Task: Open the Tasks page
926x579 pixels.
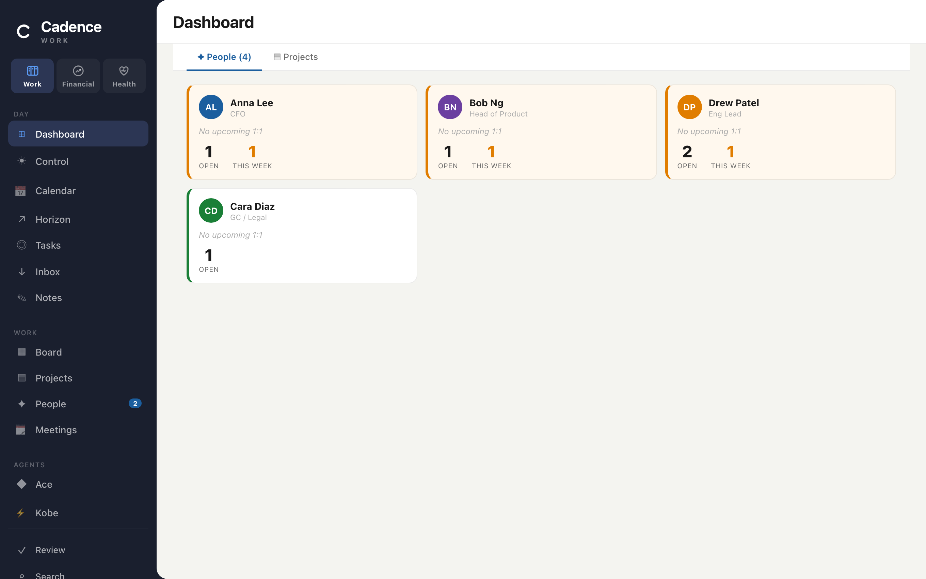Action: (78, 245)
